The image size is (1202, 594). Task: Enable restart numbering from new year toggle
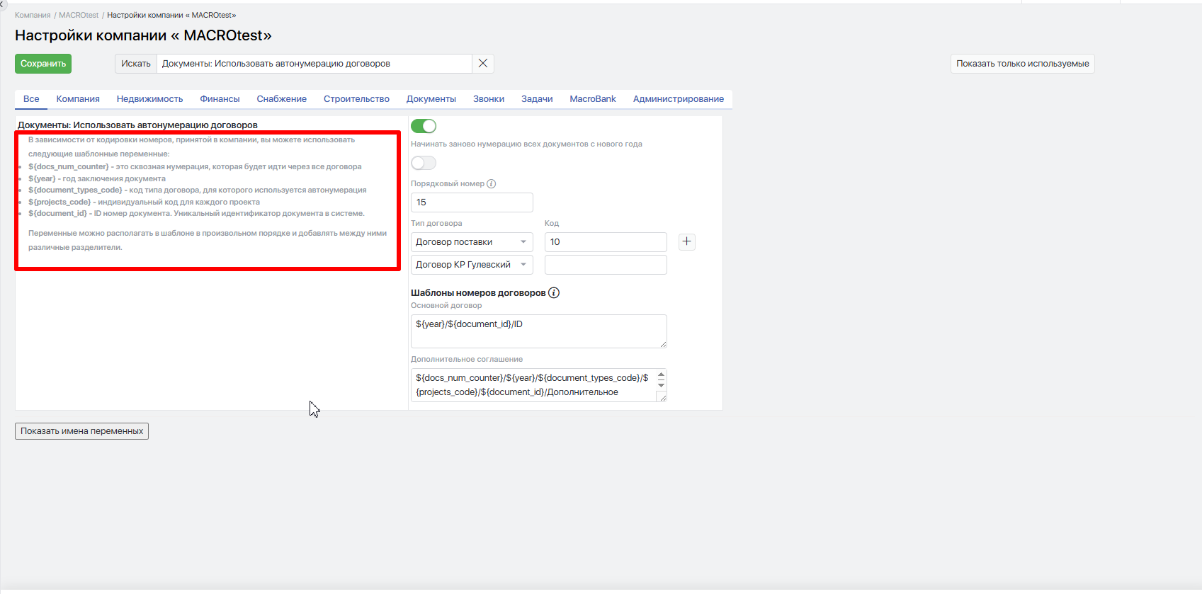tap(424, 163)
